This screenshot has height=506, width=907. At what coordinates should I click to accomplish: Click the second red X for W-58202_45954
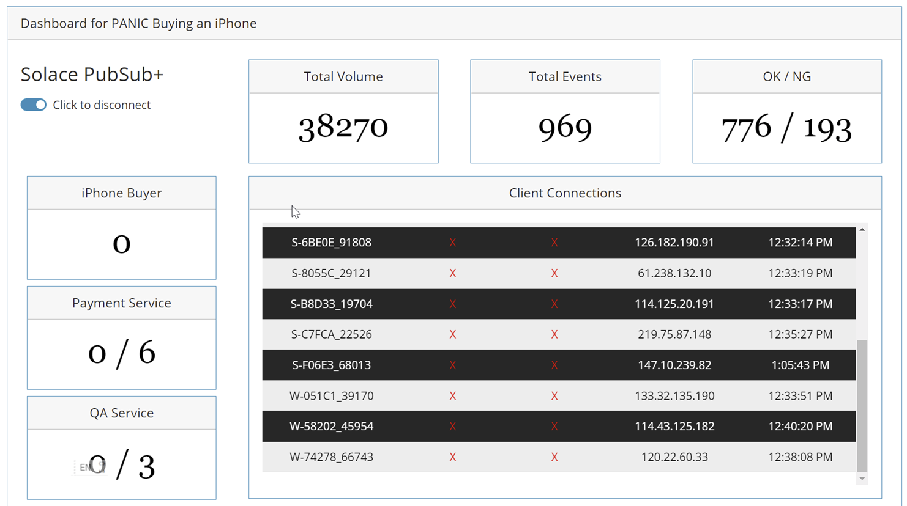(x=554, y=426)
